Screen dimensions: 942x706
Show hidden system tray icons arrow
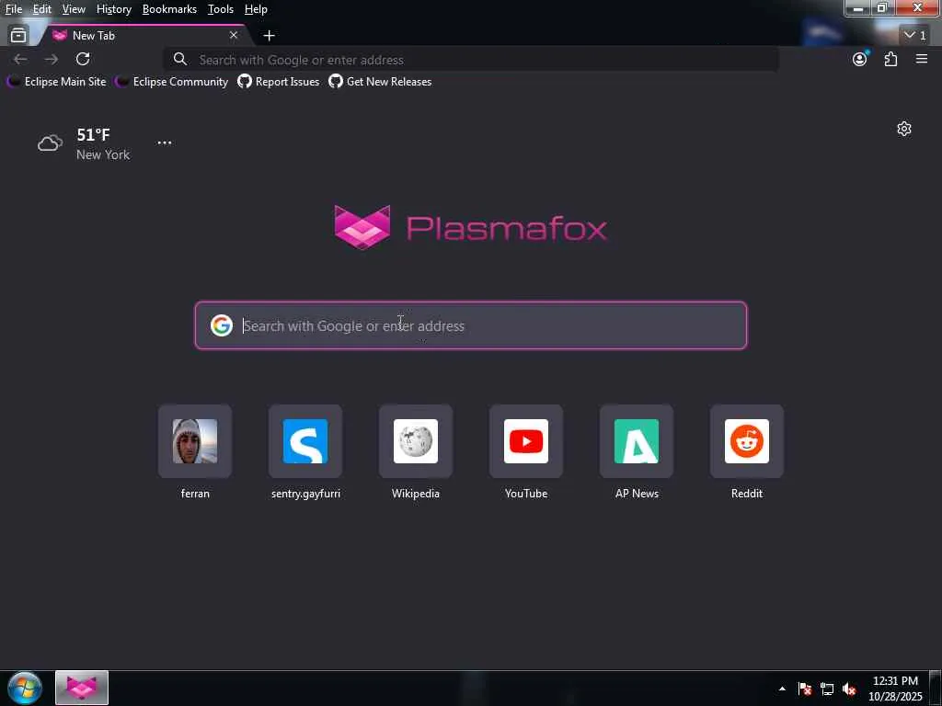tap(782, 689)
